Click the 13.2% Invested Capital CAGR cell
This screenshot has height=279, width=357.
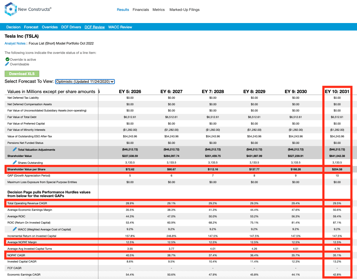coord(337,262)
